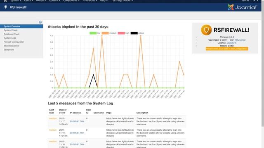Open IP 90.195.61.160 for the 13:58:18 event
Viewport: 264px width, 148px height.
77,144
